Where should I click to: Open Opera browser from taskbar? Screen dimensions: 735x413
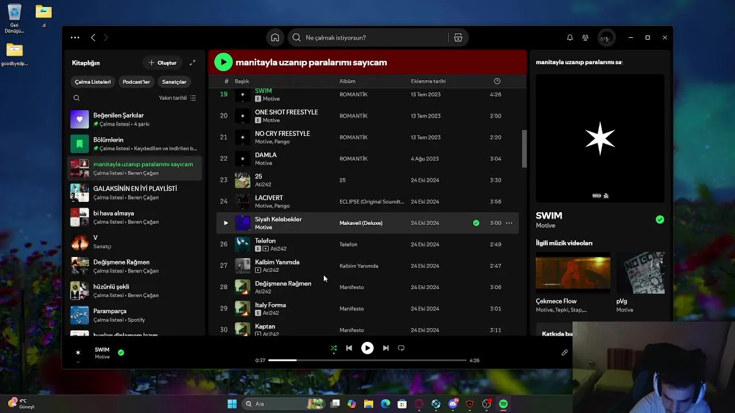tap(419, 404)
